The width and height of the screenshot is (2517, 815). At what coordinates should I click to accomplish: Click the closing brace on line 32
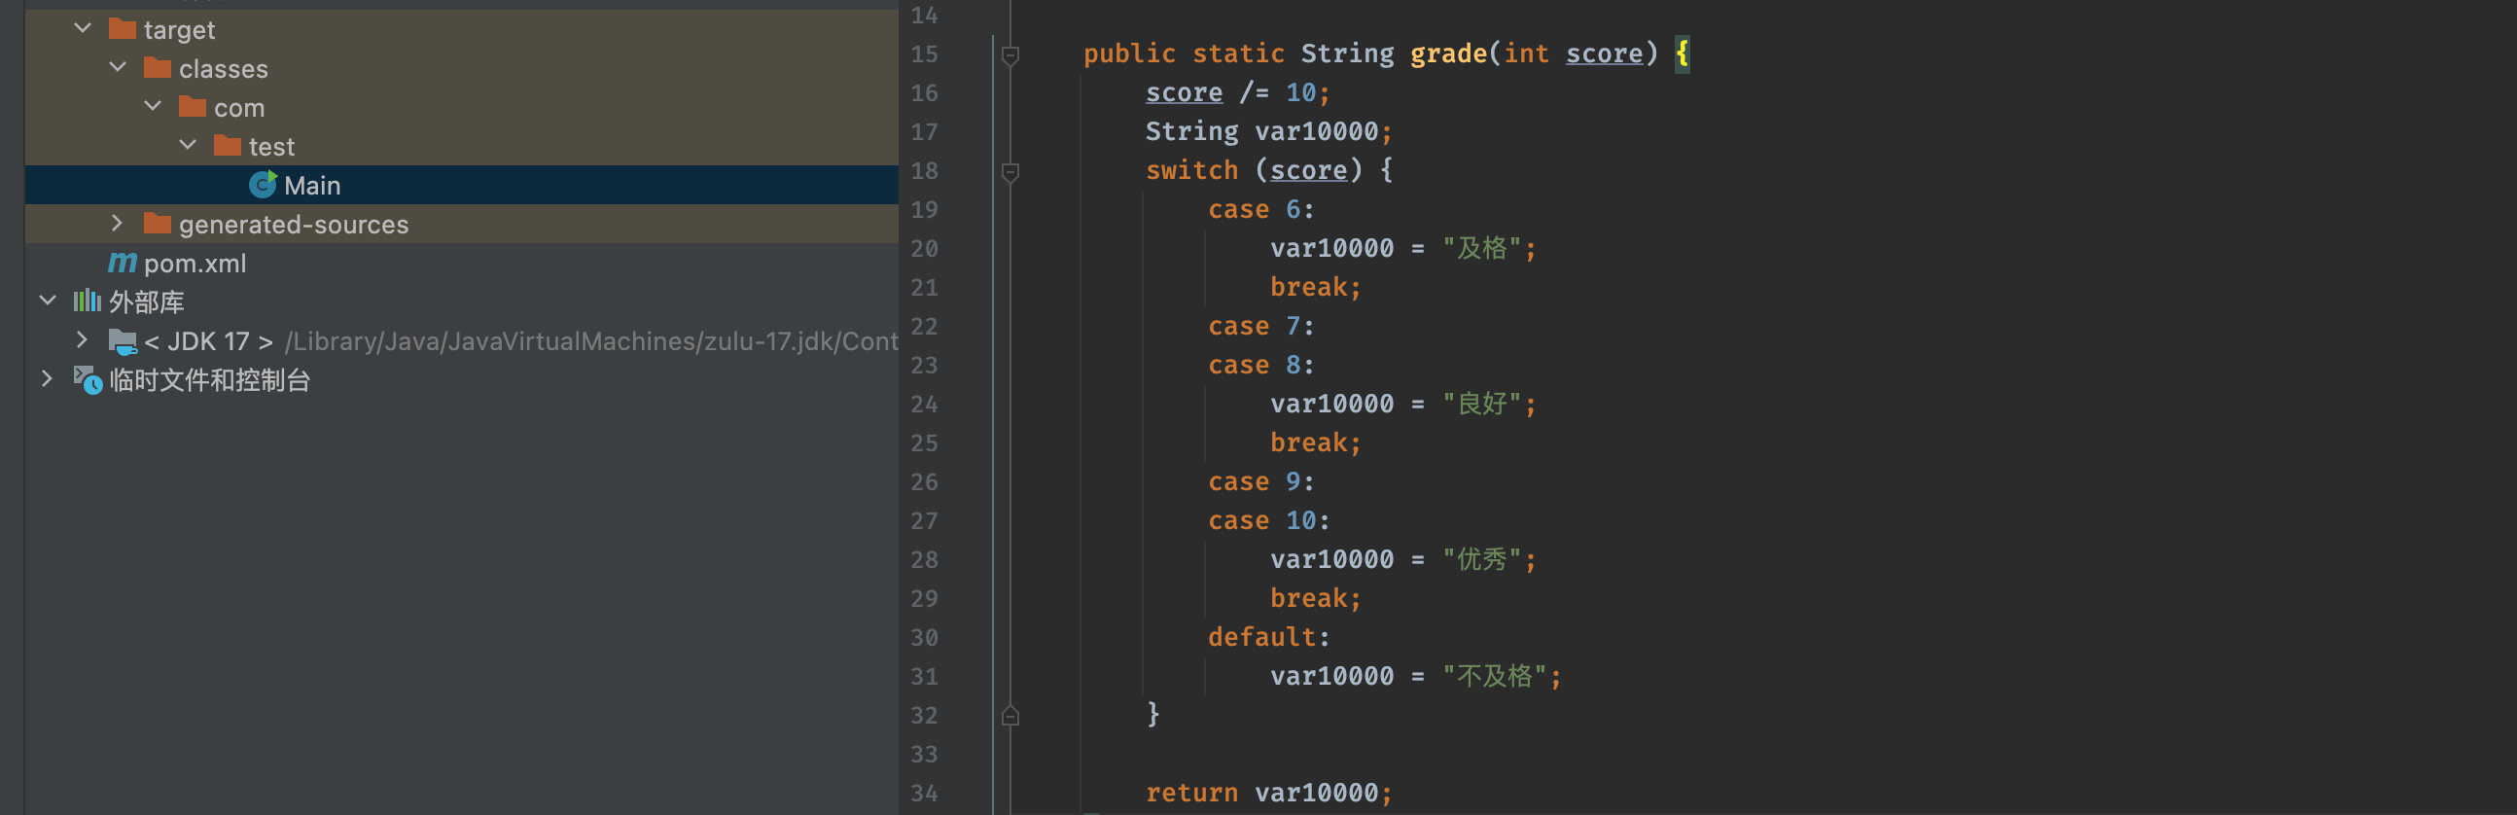[1152, 715]
